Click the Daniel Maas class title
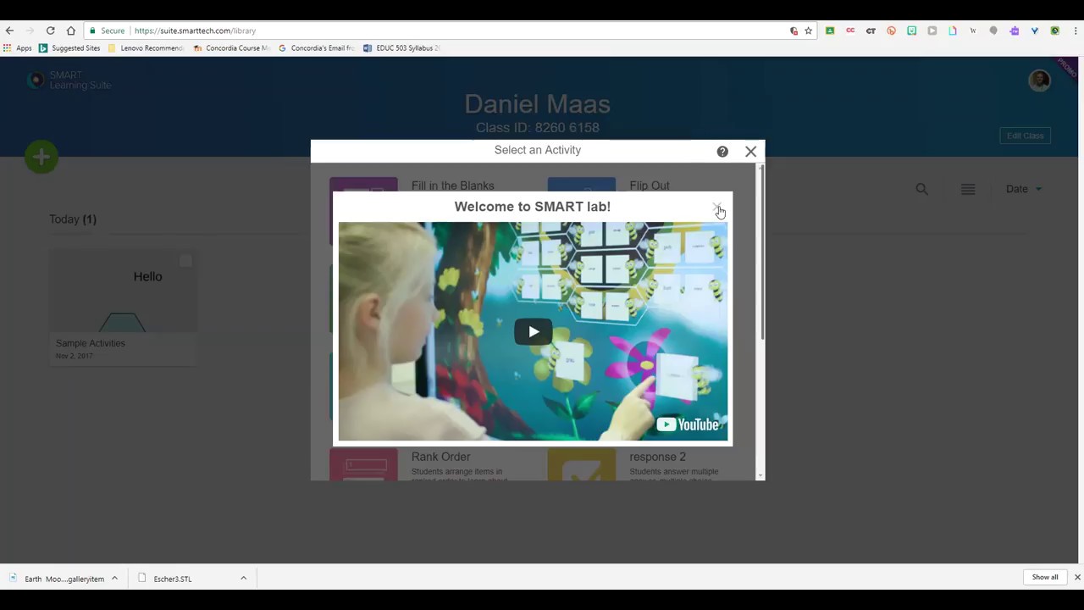Image resolution: width=1084 pixels, height=610 pixels. pos(537,104)
